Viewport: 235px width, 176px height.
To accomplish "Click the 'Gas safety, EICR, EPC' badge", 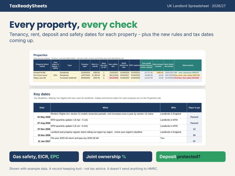I will click(x=44, y=157).
